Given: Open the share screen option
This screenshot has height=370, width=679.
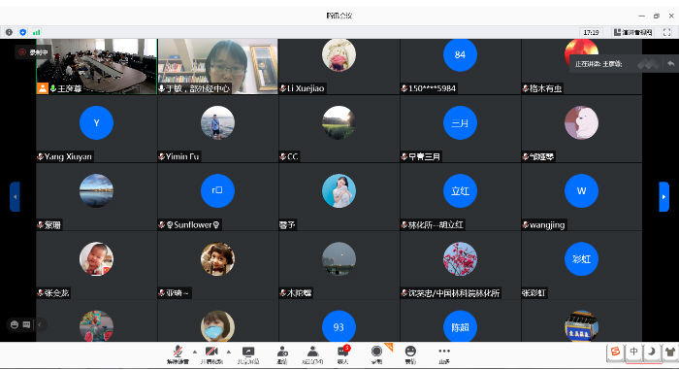Looking at the screenshot, I should (248, 354).
